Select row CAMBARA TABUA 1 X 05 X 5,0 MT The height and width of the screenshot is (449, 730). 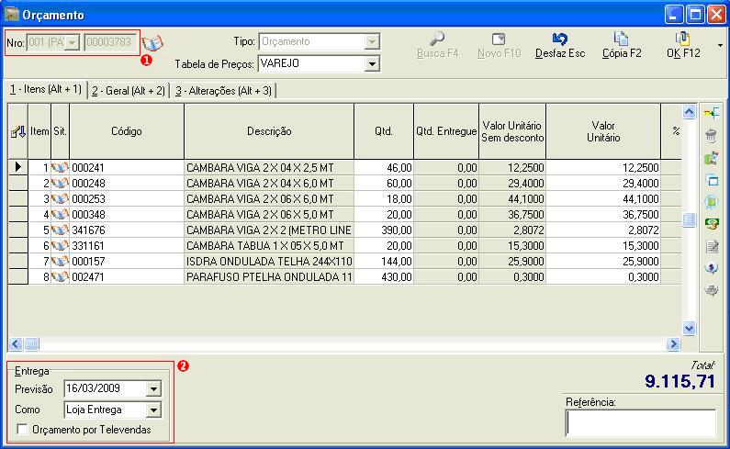point(269,245)
